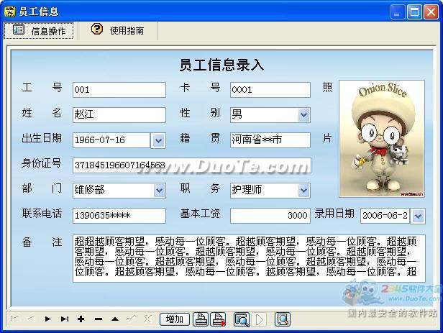Click the question mark guide icon
Image resolution: width=443 pixels, height=333 pixels.
point(97,29)
